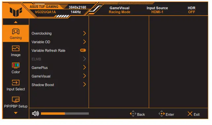Click the Enter label
Image resolution: width=212 pixels, height=125 pixels.
pos(170,114)
